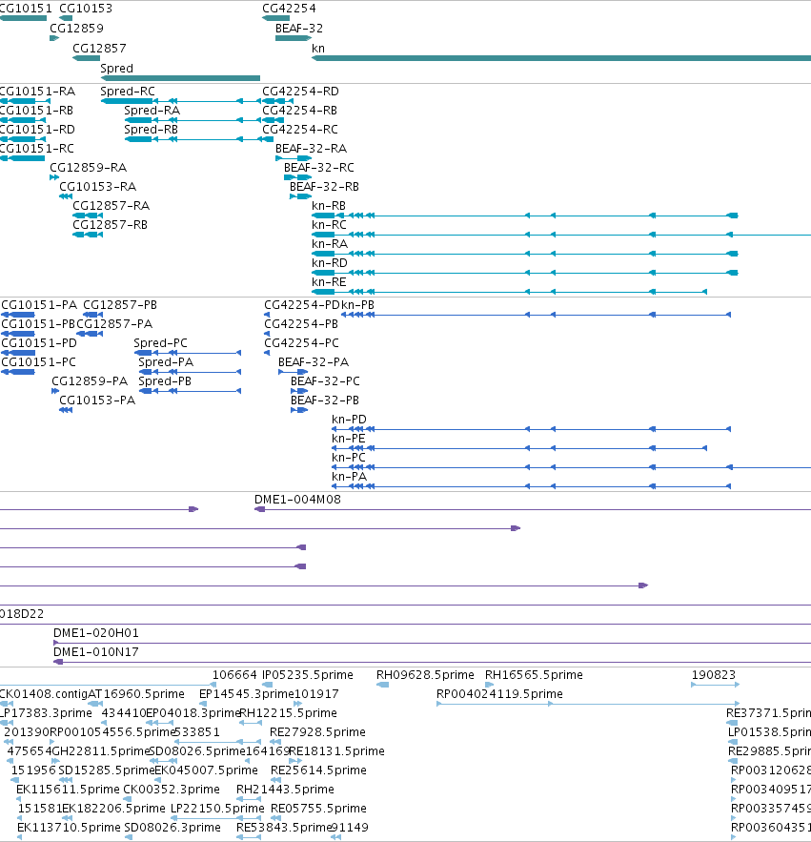811x842 pixels.
Task: Select protein CG10151-PA
Action: [x=18, y=315]
